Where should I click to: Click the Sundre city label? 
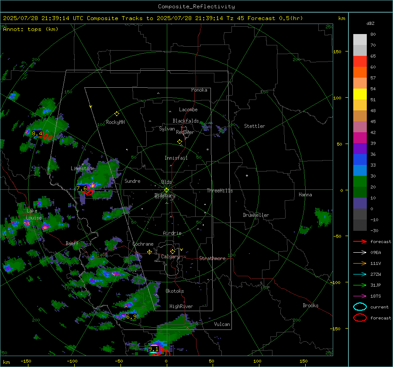coord(132,181)
